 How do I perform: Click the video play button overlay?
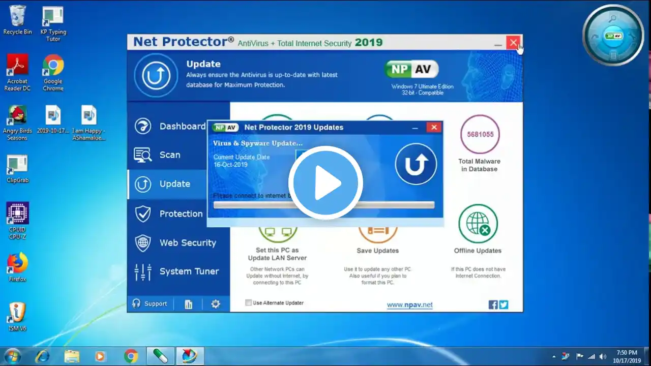coord(325,182)
